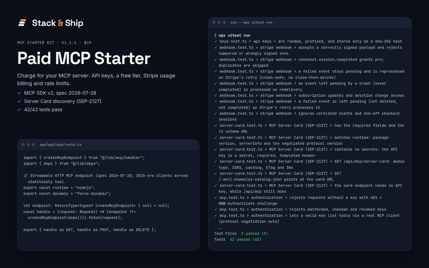This screenshot has height=268, width=429.
Task: Click '/.well-known/ai-catalog.json points at the card URL'
Action: coord(276,179)
